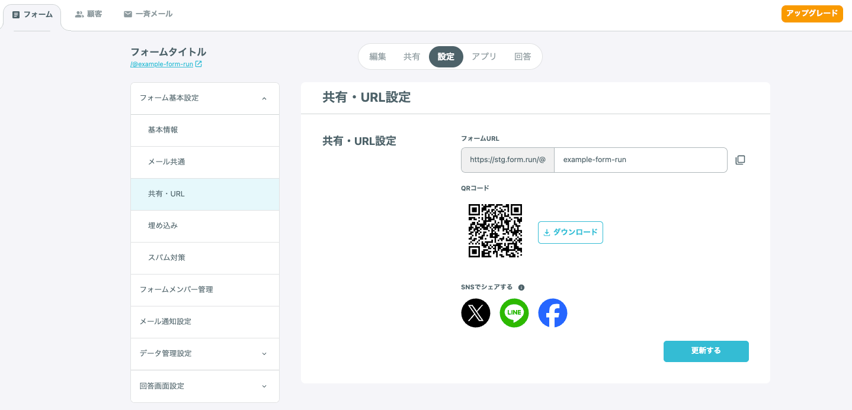This screenshot has height=410, width=852.
Task: Select 基本情報 in the sidebar
Action: coord(205,130)
